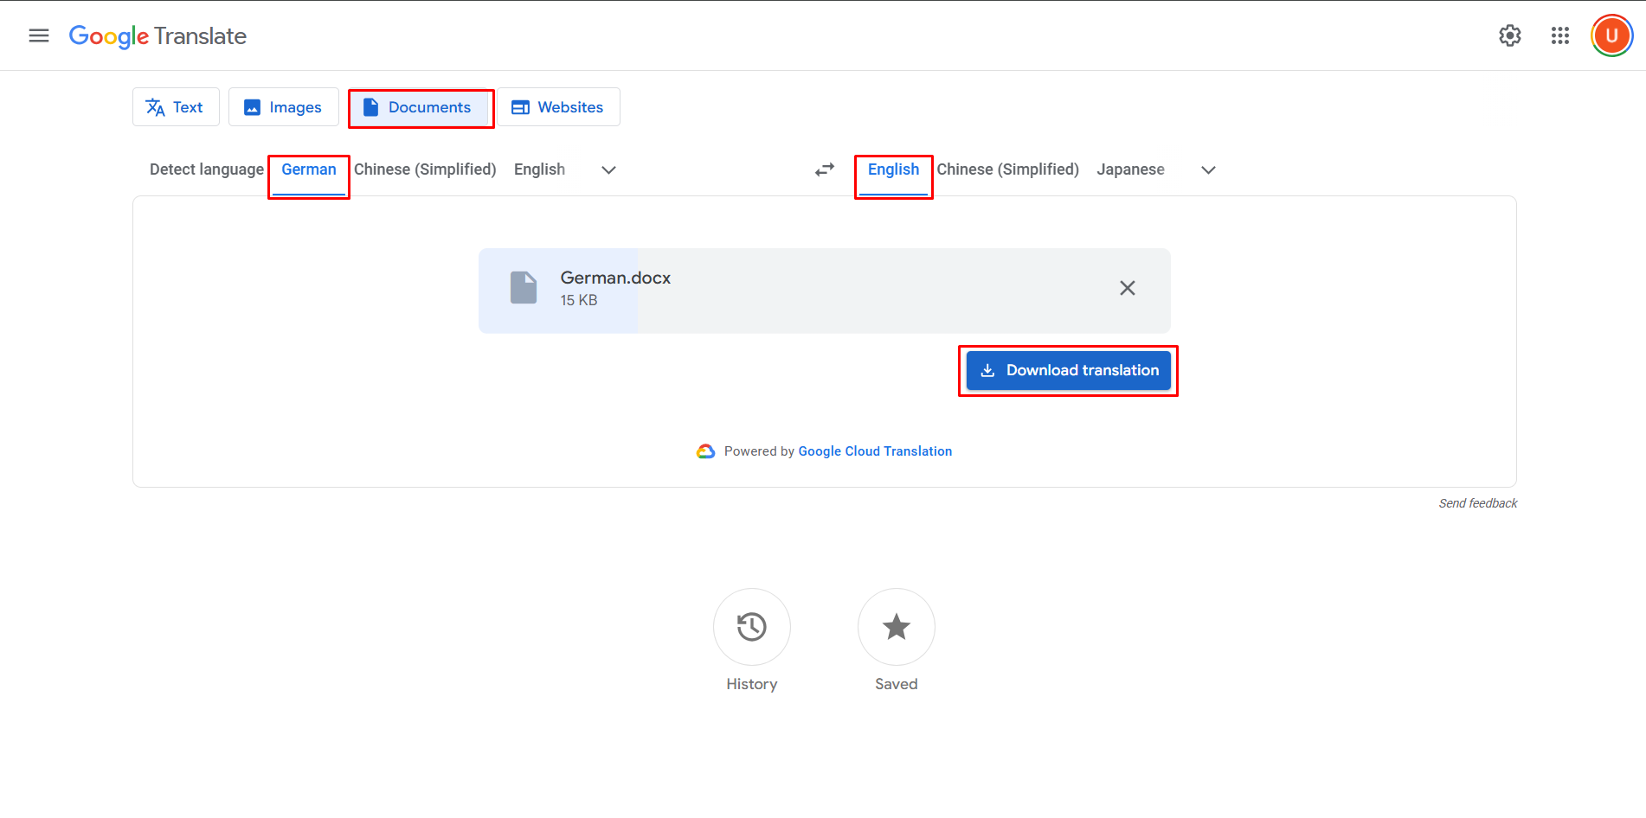
Task: Open Google Translate settings
Action: [x=1509, y=35]
